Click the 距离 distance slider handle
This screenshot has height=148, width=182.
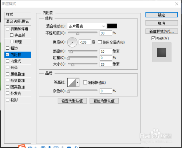click(x=71, y=52)
